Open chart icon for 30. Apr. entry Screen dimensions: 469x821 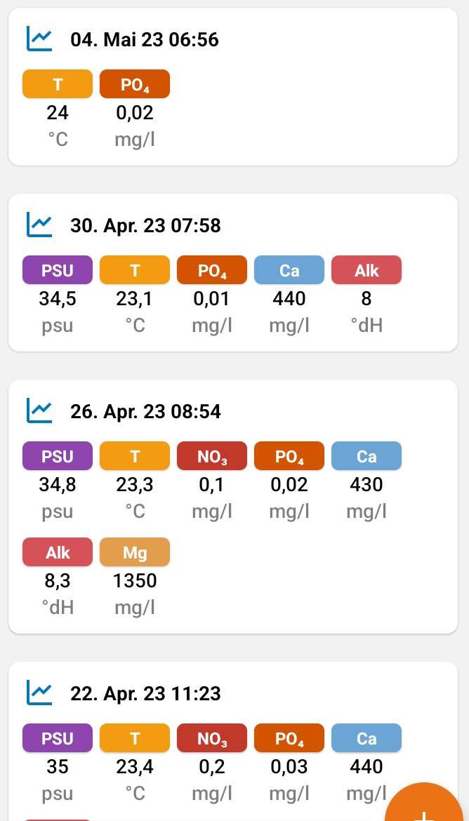coord(39,225)
